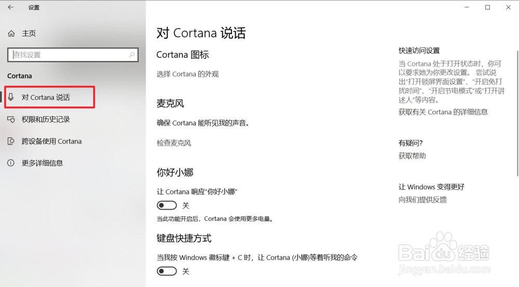Image resolution: width=519 pixels, height=287 pixels.
Task: Enable the Windows + C keyboard shortcut switch
Action: [x=167, y=271]
